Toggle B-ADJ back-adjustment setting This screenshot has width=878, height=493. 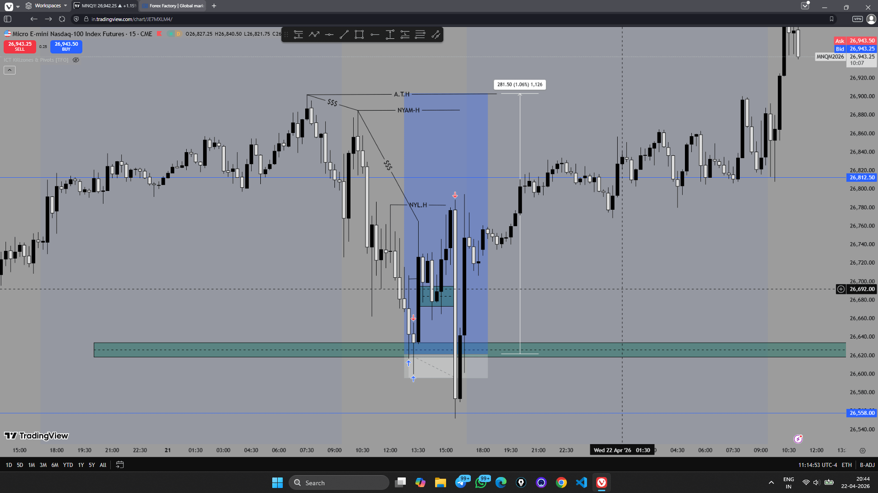pyautogui.click(x=867, y=465)
